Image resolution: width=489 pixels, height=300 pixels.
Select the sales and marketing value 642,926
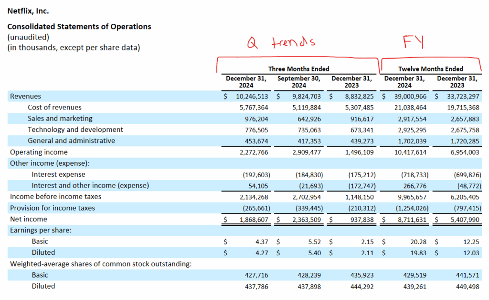click(x=309, y=119)
